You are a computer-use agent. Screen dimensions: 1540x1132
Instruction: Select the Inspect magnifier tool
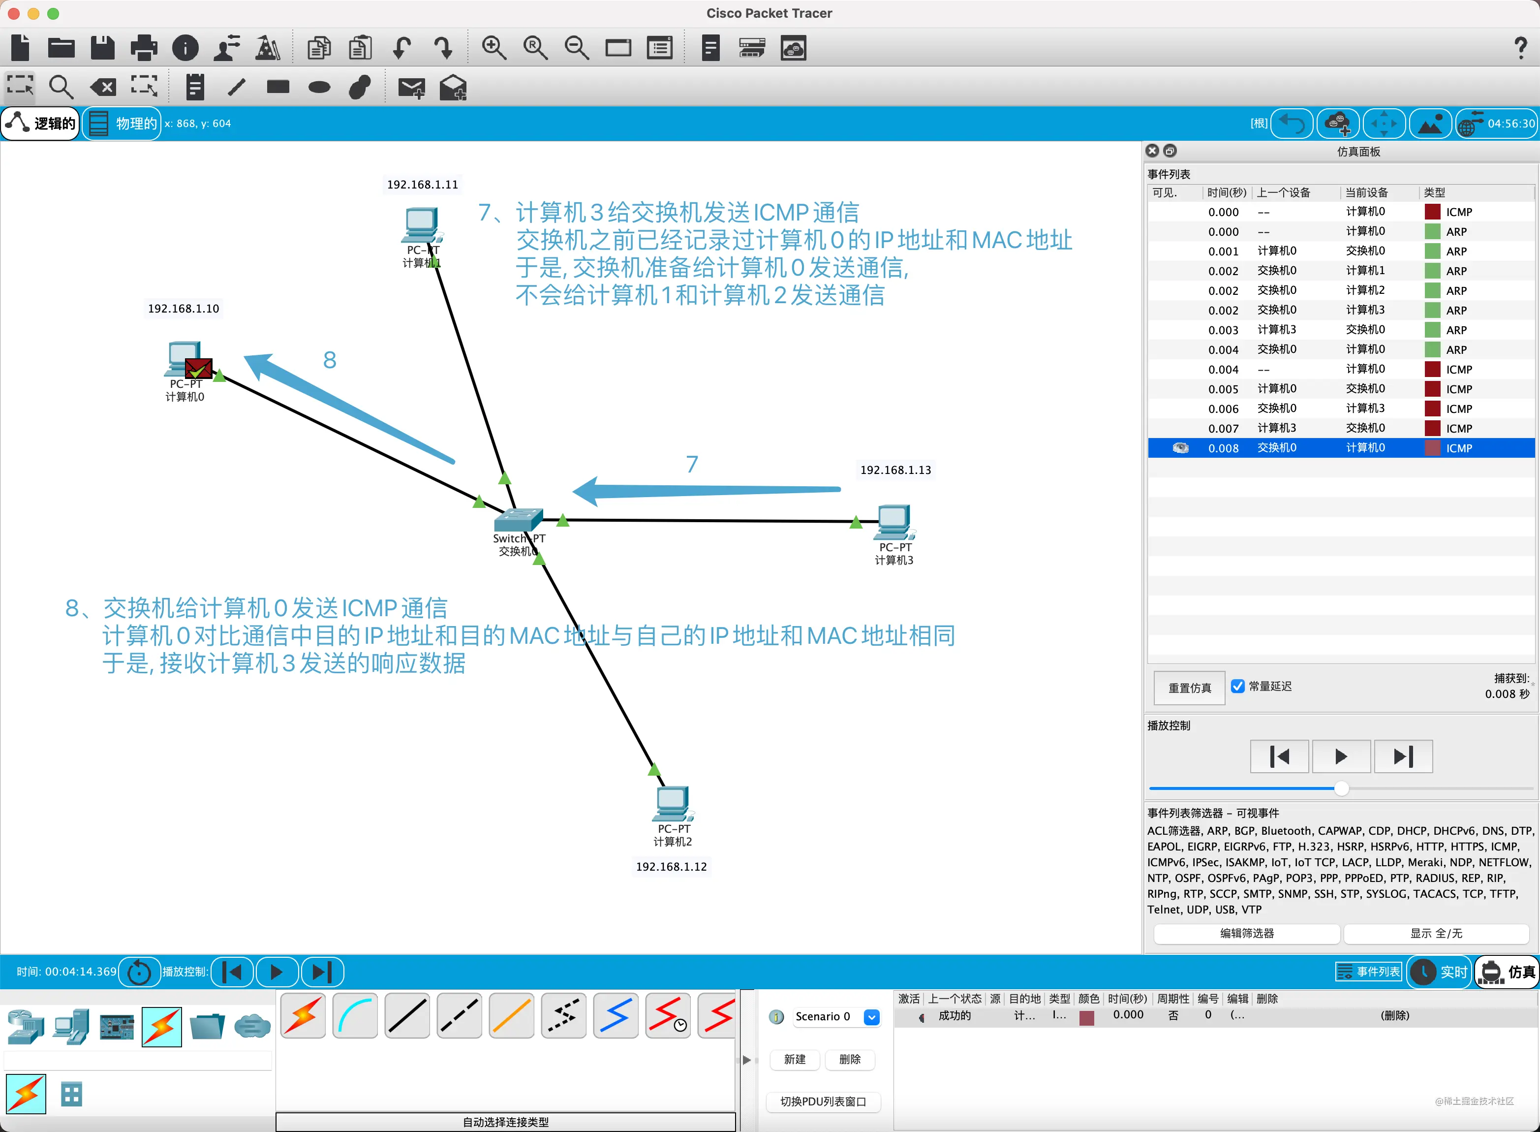pos(61,87)
